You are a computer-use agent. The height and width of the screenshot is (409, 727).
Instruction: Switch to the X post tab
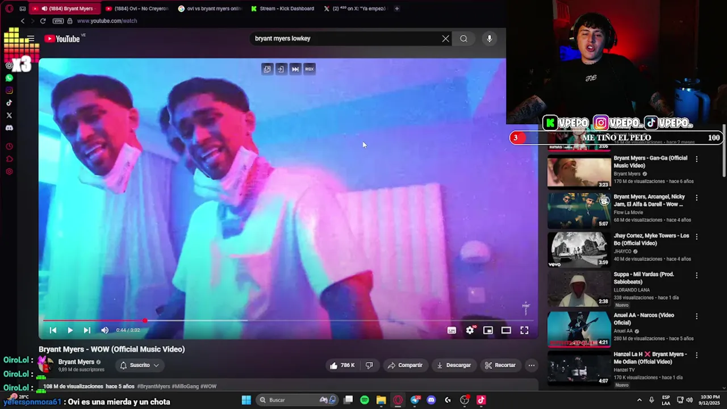click(x=355, y=9)
